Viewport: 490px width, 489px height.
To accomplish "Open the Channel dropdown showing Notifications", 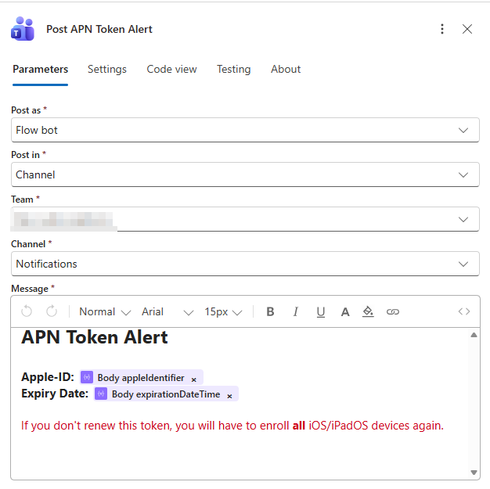I will pyautogui.click(x=245, y=264).
